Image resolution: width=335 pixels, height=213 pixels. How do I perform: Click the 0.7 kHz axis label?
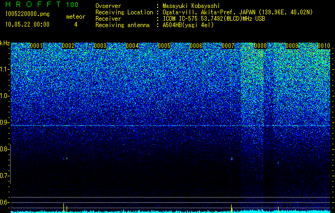(5, 176)
